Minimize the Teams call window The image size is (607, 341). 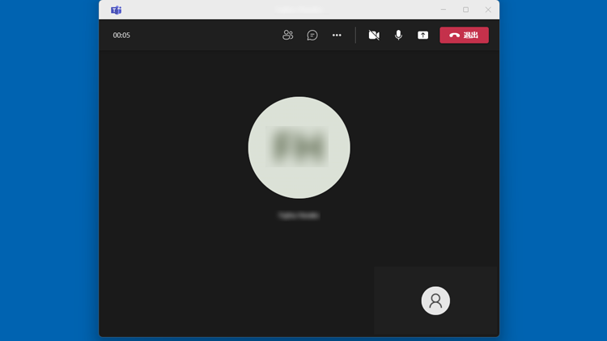coord(444,10)
